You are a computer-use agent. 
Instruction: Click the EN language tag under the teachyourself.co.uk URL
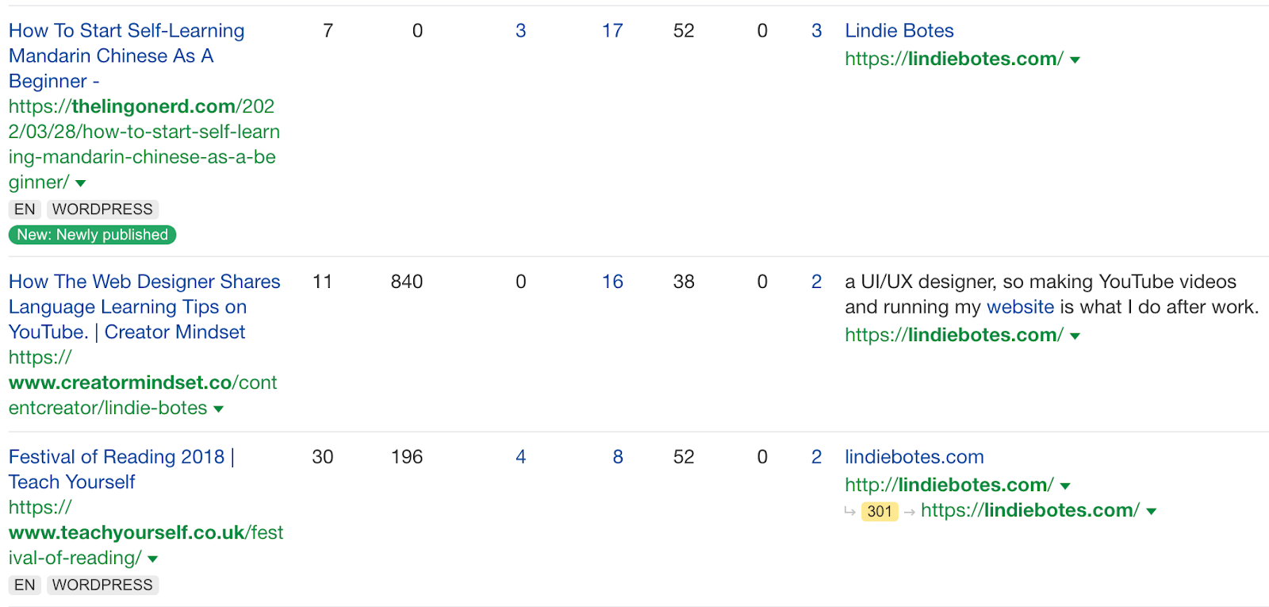(25, 585)
